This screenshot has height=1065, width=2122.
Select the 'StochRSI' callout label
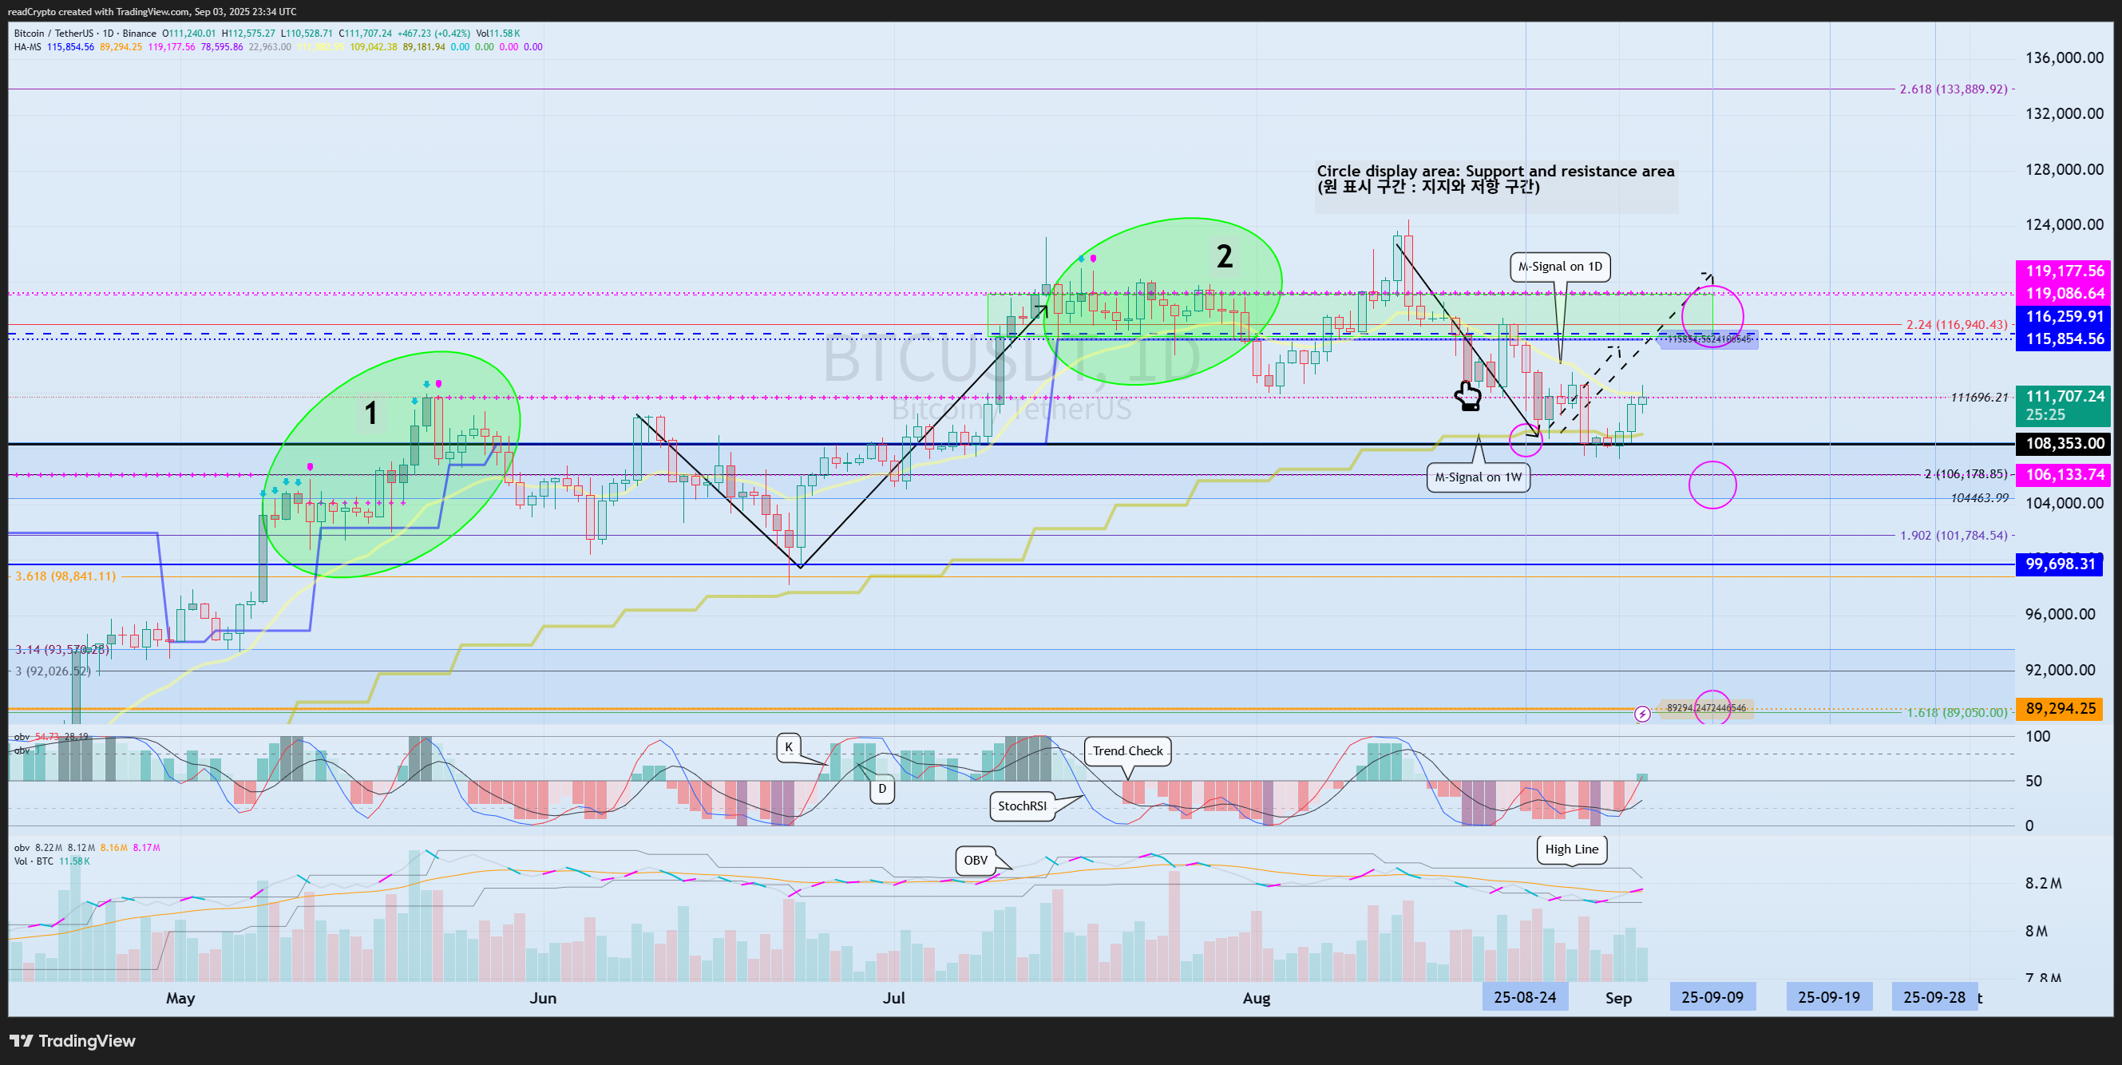(1021, 806)
